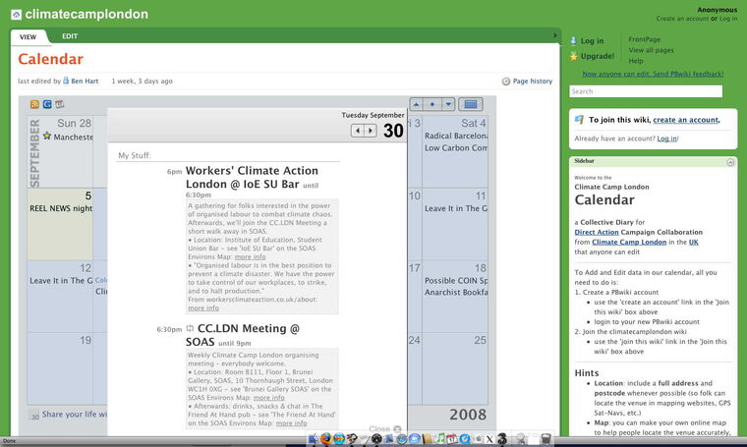Screen dimensions: 747x447
Task: Click more info for Brunei Gallery SOAS location
Action: (x=268, y=398)
